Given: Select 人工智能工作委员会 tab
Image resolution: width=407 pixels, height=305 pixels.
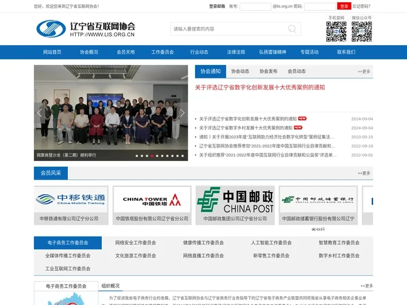Looking at the screenshot, I should [x=271, y=243].
